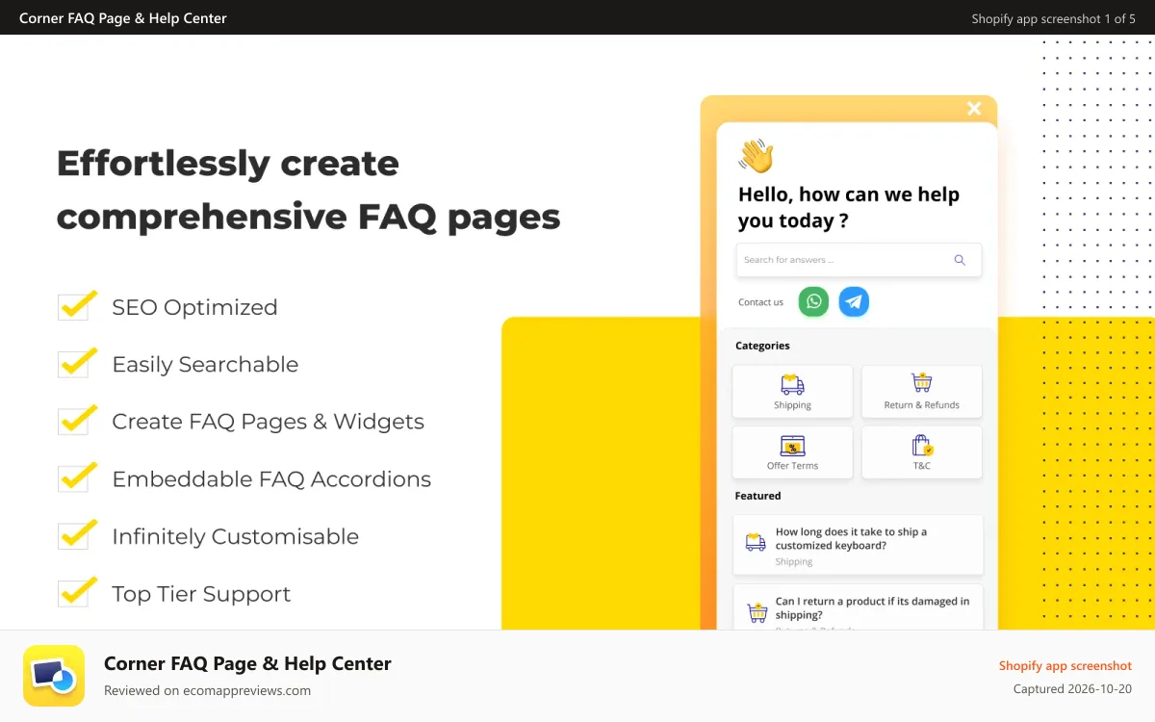Click 'Shopify app screenshot 1 of 5' text
This screenshot has height=722, width=1155.
pyautogui.click(x=1053, y=18)
